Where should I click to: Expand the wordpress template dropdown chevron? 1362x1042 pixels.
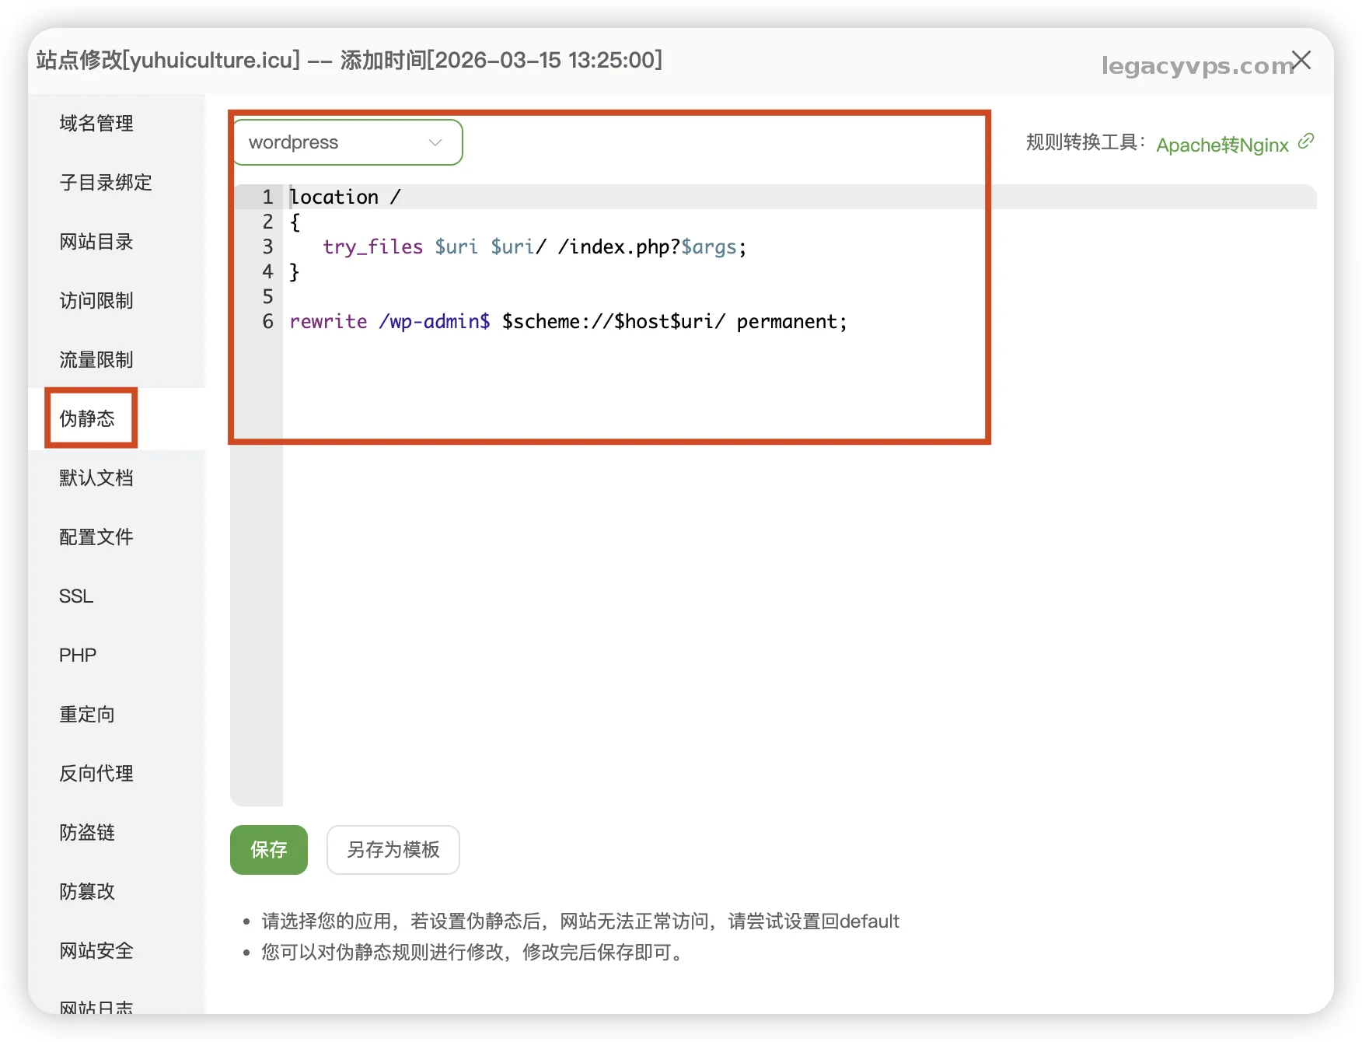(435, 142)
